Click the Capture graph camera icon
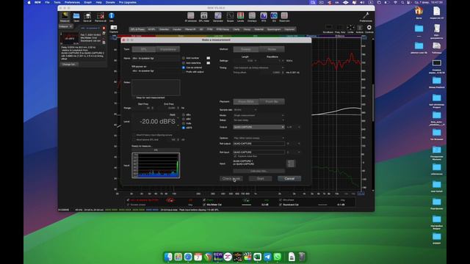The image size is (470, 264). click(114, 29)
